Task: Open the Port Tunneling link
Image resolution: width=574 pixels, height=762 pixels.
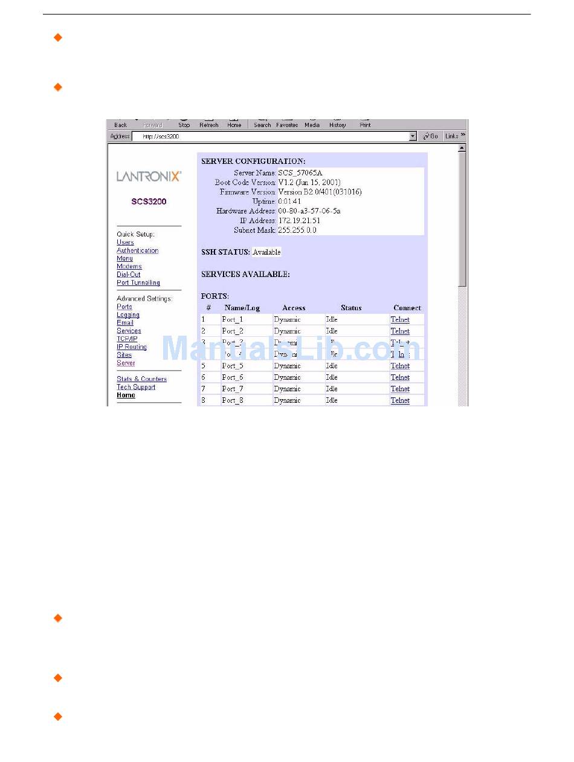Action: (x=138, y=282)
